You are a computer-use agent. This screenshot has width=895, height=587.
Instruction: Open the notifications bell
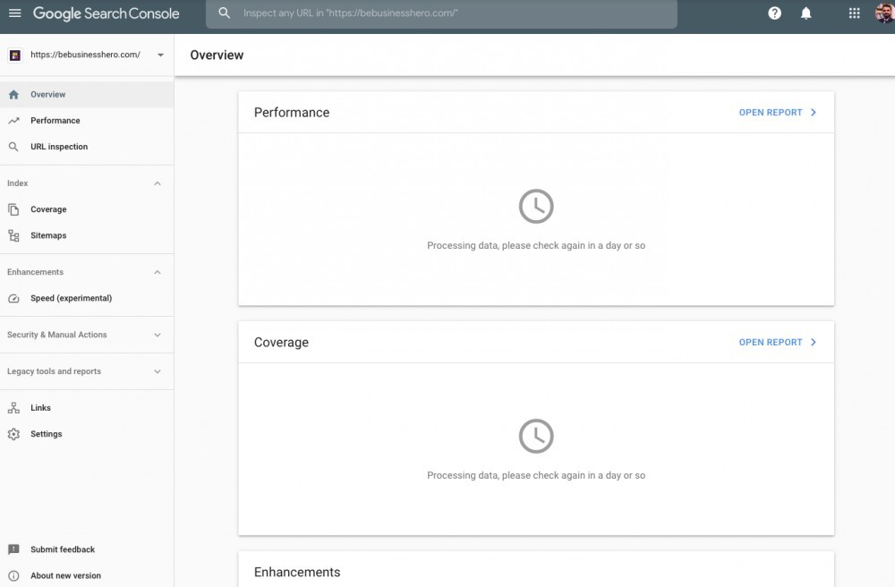[806, 13]
